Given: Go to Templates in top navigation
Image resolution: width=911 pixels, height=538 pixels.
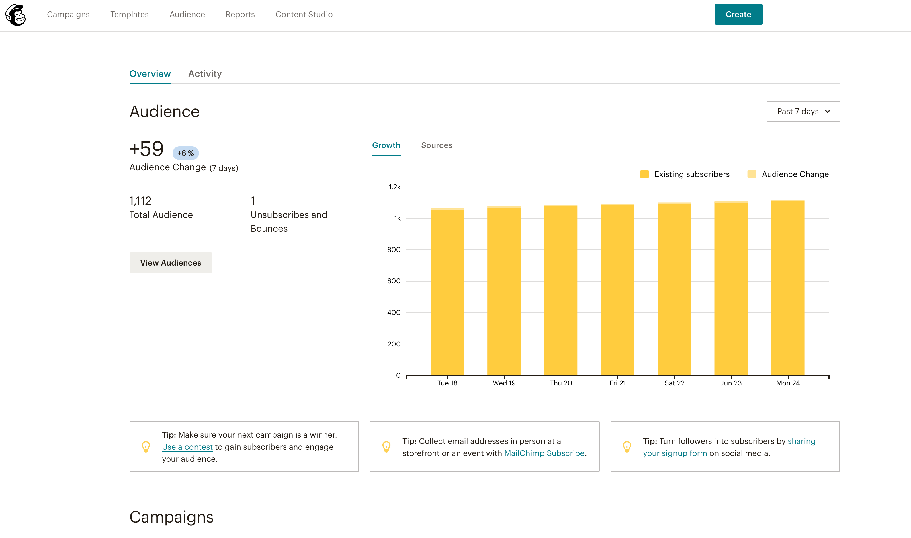Looking at the screenshot, I should pos(129,15).
